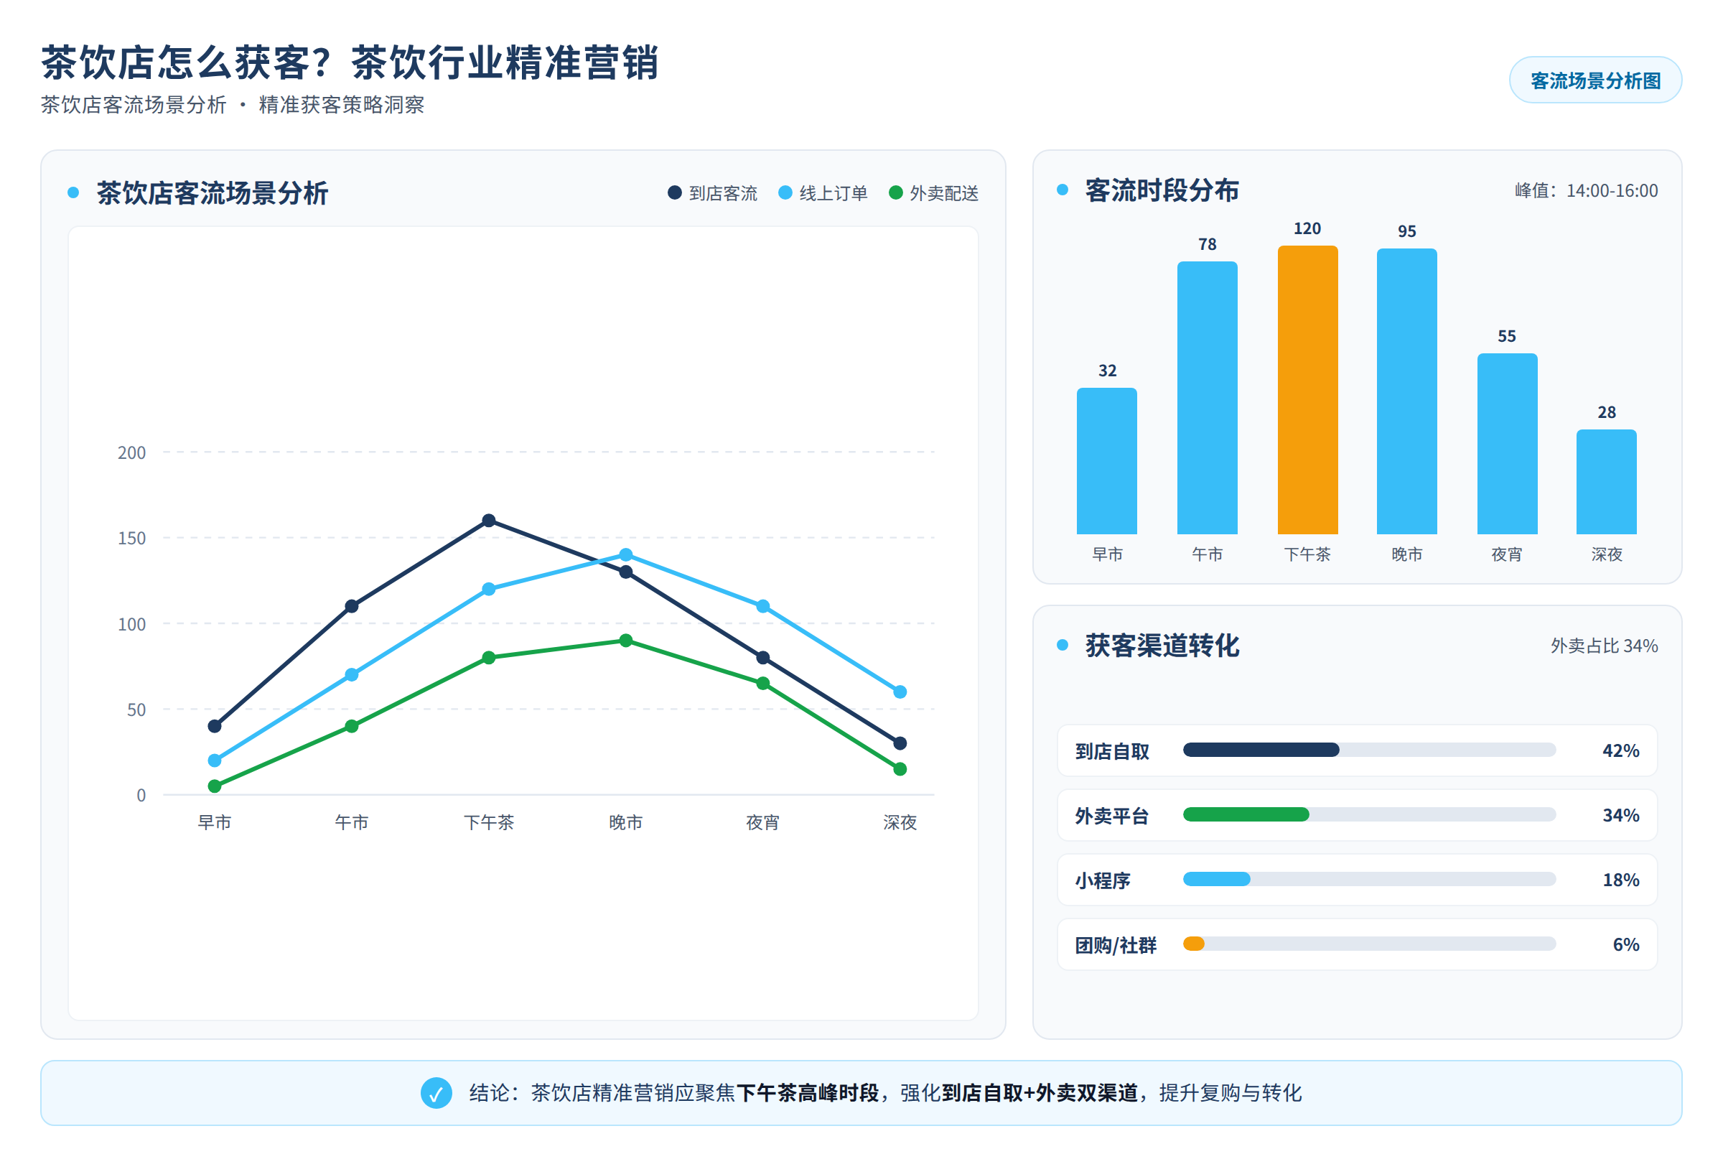Viewport: 1723px width, 1149px height.
Task: Select the 早市 bar with value 32
Action: point(1107,461)
